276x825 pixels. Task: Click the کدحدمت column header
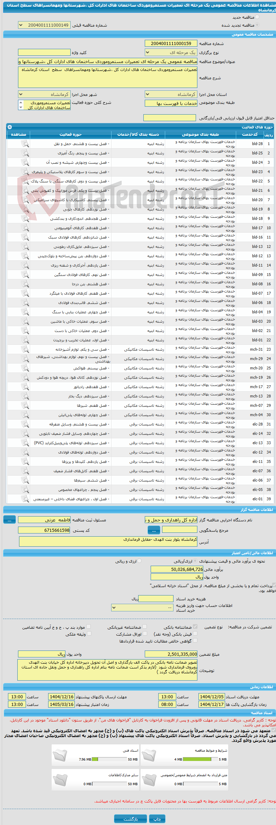click(x=250, y=134)
